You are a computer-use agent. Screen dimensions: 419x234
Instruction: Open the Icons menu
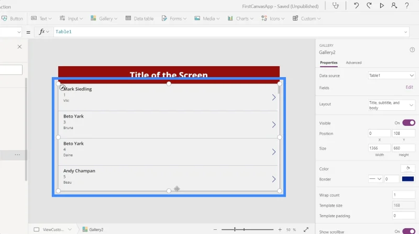pyautogui.click(x=273, y=18)
